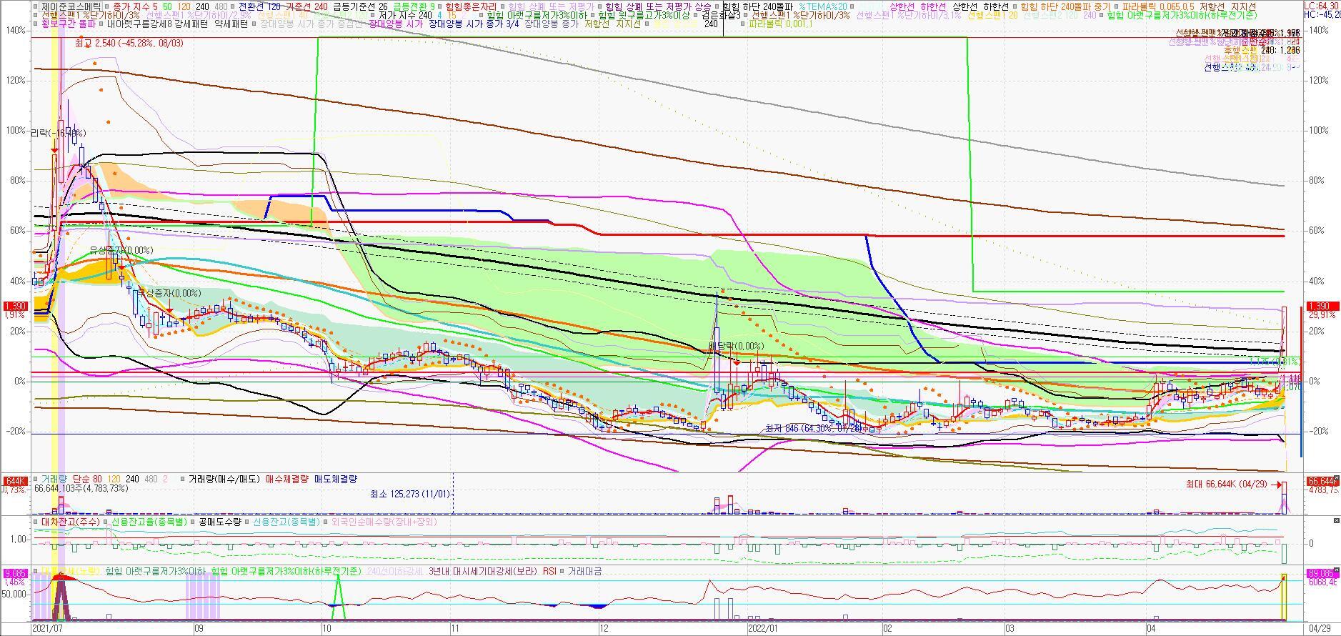This screenshot has height=636, width=1341.
Task: Close the RSI indicator panel
Action: click(1337, 570)
